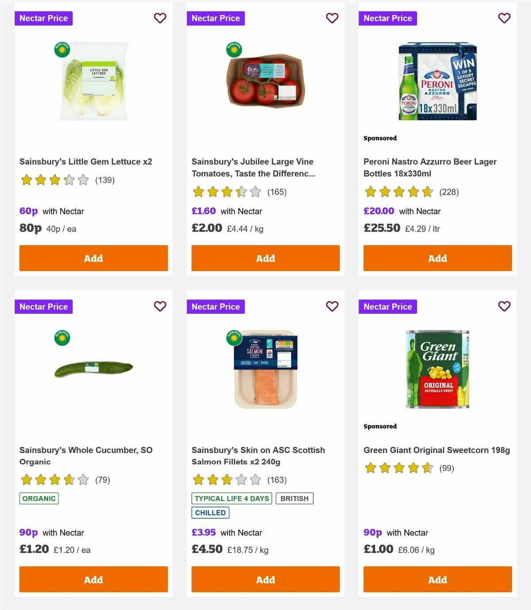Click star rating for Green Giant Sweetcorn

click(399, 467)
